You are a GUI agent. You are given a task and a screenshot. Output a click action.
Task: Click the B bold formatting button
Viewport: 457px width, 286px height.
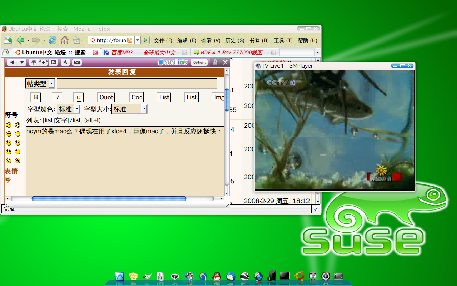click(x=36, y=97)
